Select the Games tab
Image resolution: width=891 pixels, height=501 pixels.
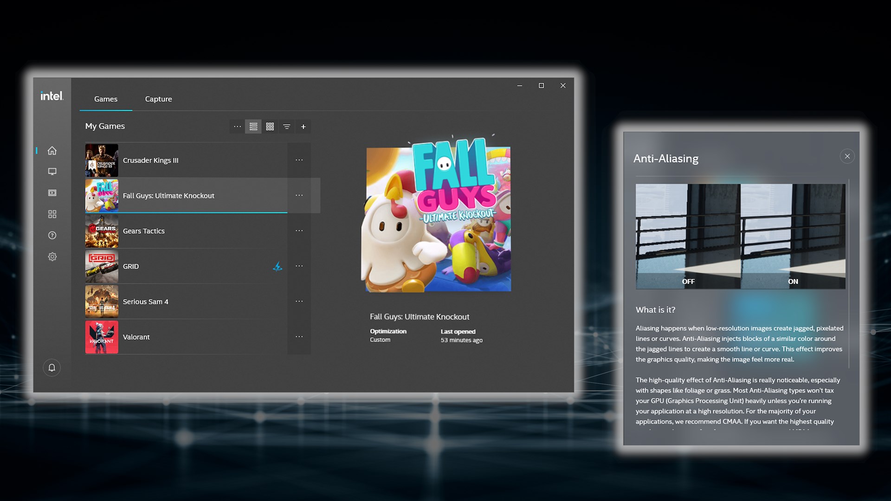click(x=106, y=99)
